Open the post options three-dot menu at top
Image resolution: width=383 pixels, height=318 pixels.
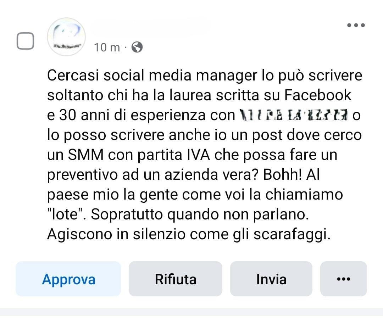coord(356,25)
